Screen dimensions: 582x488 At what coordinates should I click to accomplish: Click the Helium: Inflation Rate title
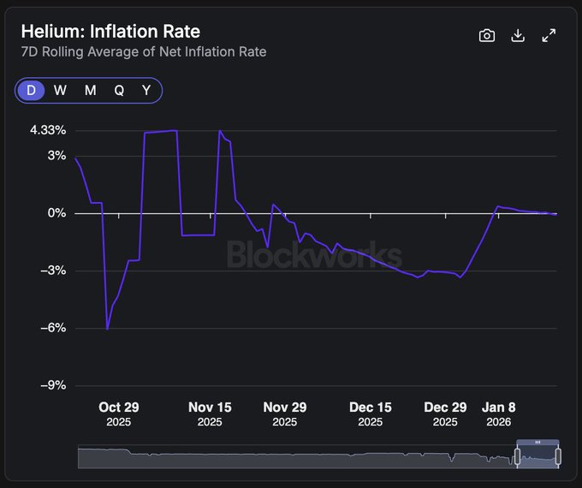point(110,32)
